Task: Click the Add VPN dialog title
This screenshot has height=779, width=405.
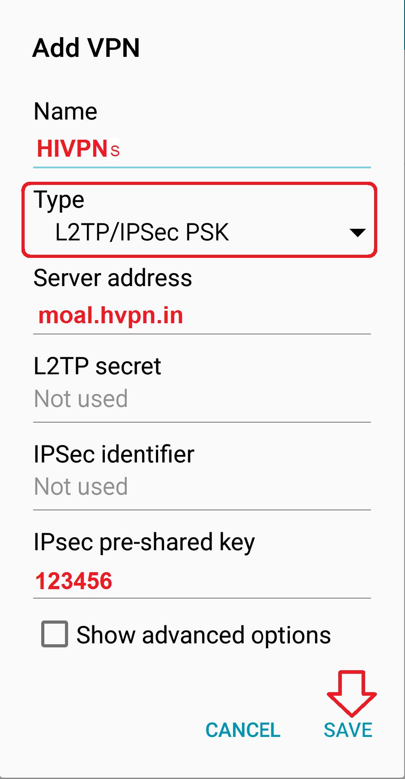Action: click(86, 48)
